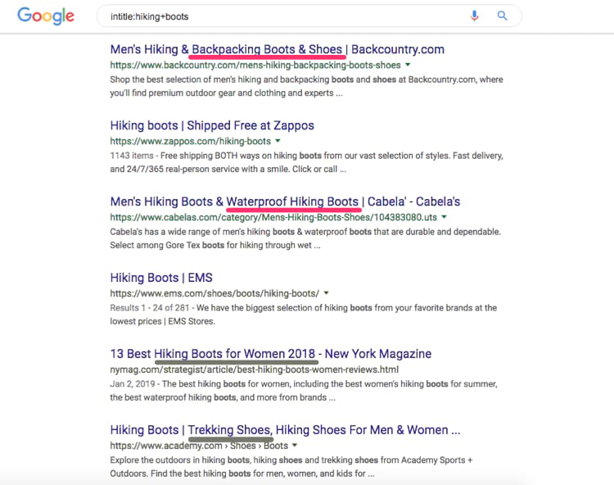Click the magnifying glass search icon

point(502,16)
